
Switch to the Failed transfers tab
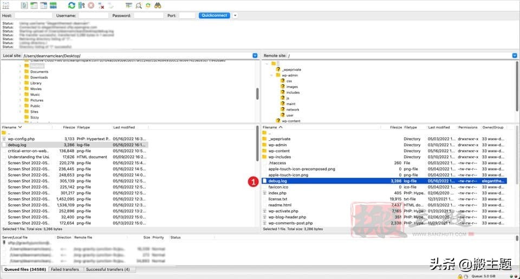pos(65,269)
